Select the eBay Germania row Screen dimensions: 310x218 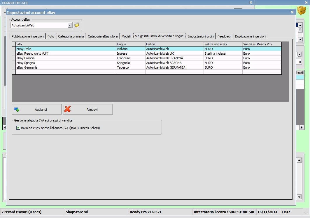[66, 67]
